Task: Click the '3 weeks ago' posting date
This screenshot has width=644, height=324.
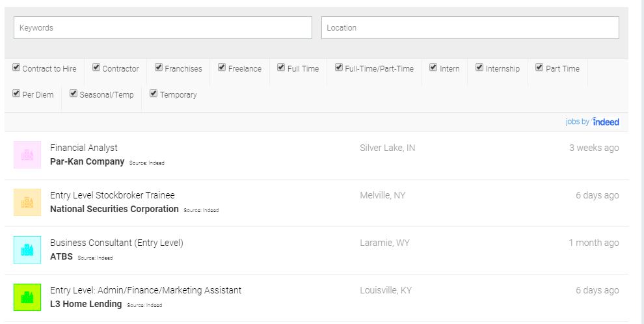Action: coord(594,148)
